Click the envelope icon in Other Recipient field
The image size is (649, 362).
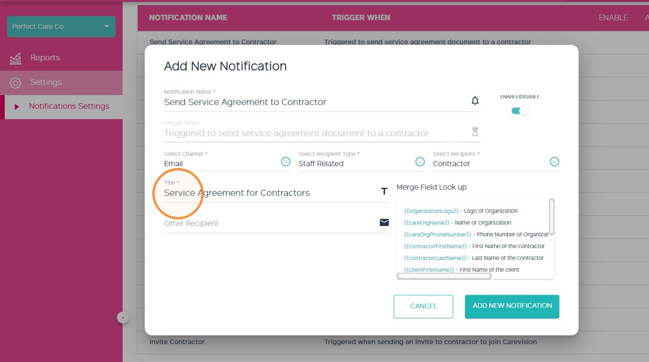coord(384,222)
